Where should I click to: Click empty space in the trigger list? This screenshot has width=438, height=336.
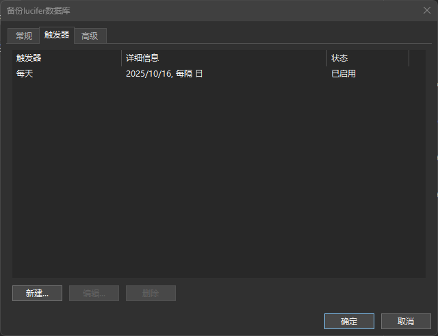[x=219, y=179]
